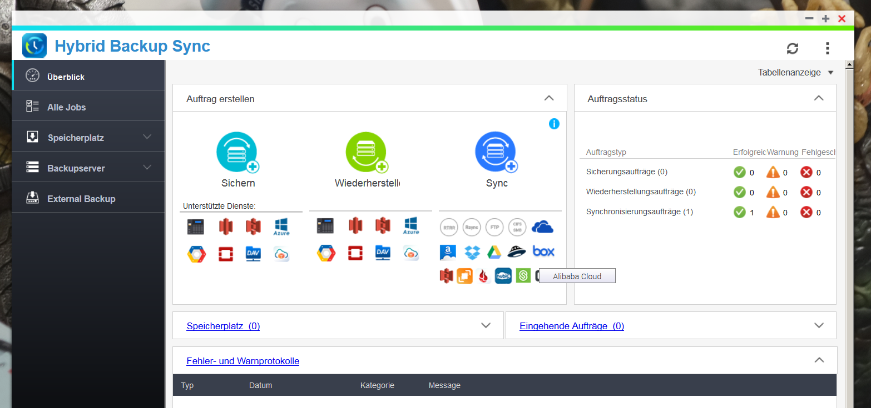Expand Backupserver in the sidebar
Image resolution: width=871 pixels, height=408 pixels.
tap(147, 167)
